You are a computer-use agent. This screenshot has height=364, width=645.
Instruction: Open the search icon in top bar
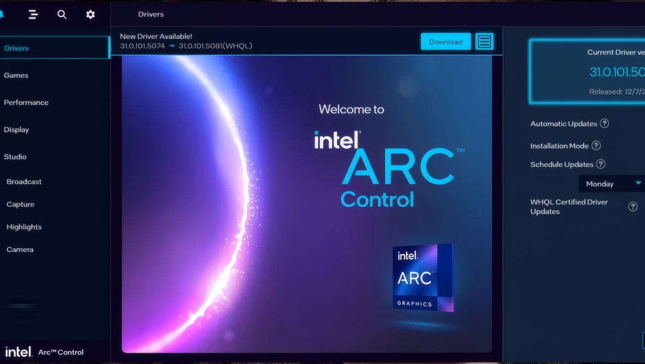(x=62, y=14)
